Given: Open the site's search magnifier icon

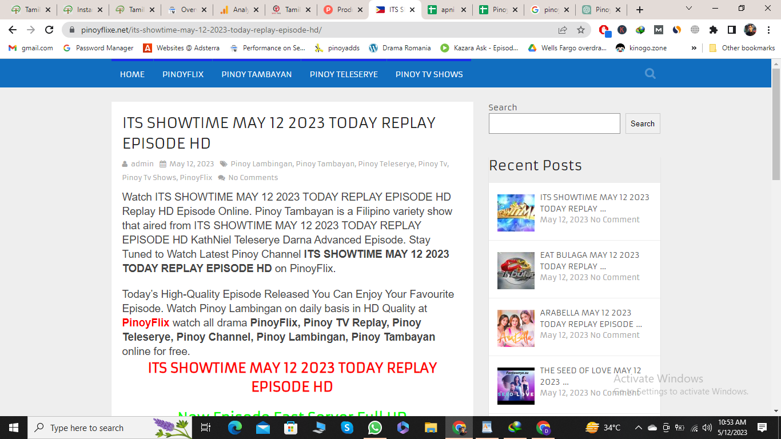Looking at the screenshot, I should coord(650,73).
